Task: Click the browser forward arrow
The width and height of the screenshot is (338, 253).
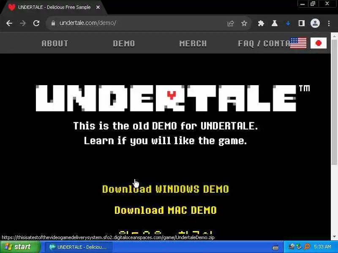Action: click(x=23, y=23)
